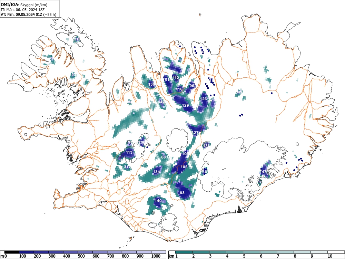This screenshot has height=259, width=345.
Task: Click the 500 label on the metre legend
Action: click(81, 256)
